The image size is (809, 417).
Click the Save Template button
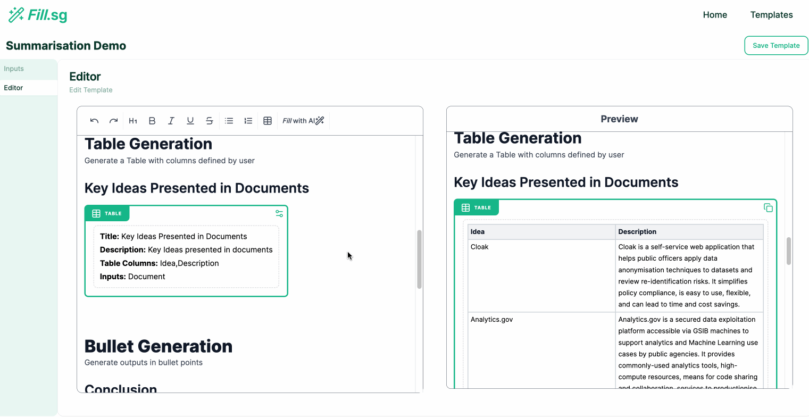pyautogui.click(x=776, y=46)
